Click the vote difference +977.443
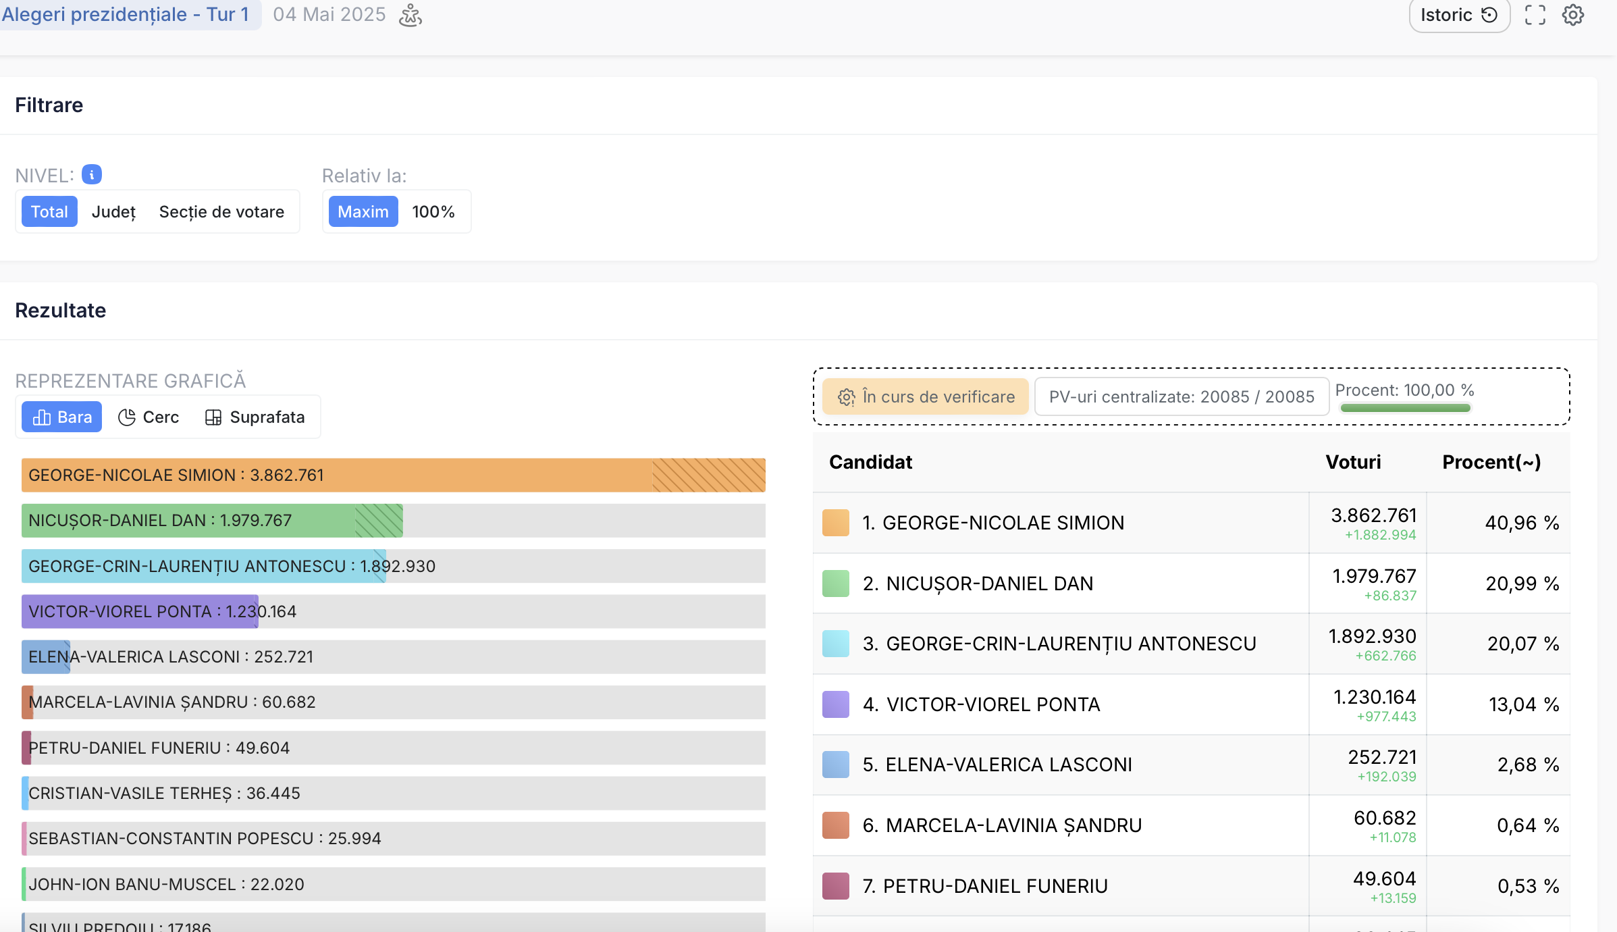 [x=1386, y=717]
